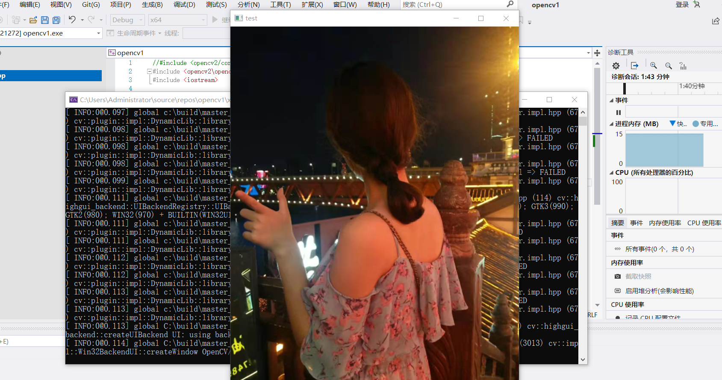Screen dimensions: 722x380
Task: Switch to the CPU Usage tab
Action: pyautogui.click(x=704, y=223)
